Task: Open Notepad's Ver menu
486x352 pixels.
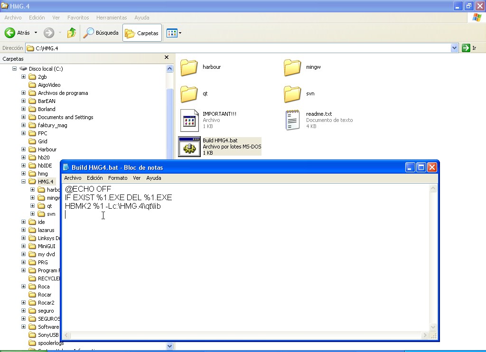Action: point(137,178)
